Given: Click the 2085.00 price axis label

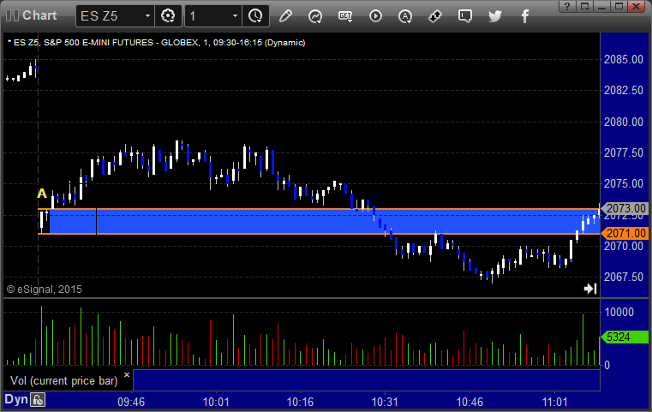Looking at the screenshot, I should (x=624, y=59).
